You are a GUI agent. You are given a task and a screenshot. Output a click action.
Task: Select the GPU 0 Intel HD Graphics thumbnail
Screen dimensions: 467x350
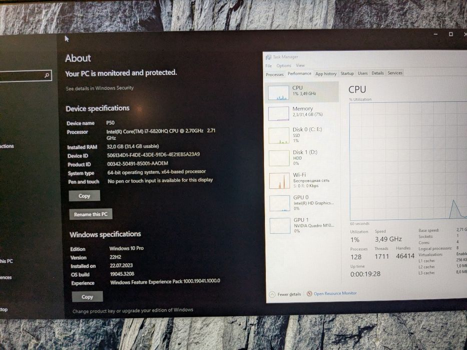click(x=280, y=203)
